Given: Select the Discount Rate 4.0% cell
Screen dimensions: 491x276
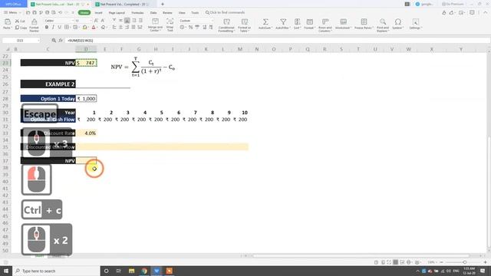Looking at the screenshot, I should [86, 133].
